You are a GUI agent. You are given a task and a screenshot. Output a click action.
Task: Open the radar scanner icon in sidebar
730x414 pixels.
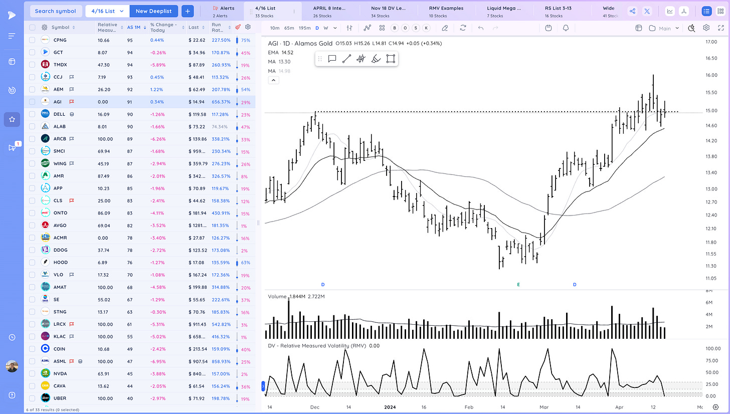(x=12, y=90)
